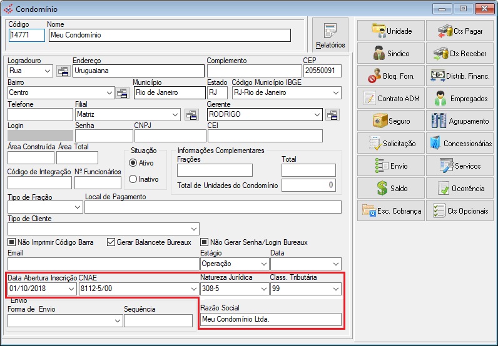
Task: Click the Seguro safe icon button
Action: (391, 121)
